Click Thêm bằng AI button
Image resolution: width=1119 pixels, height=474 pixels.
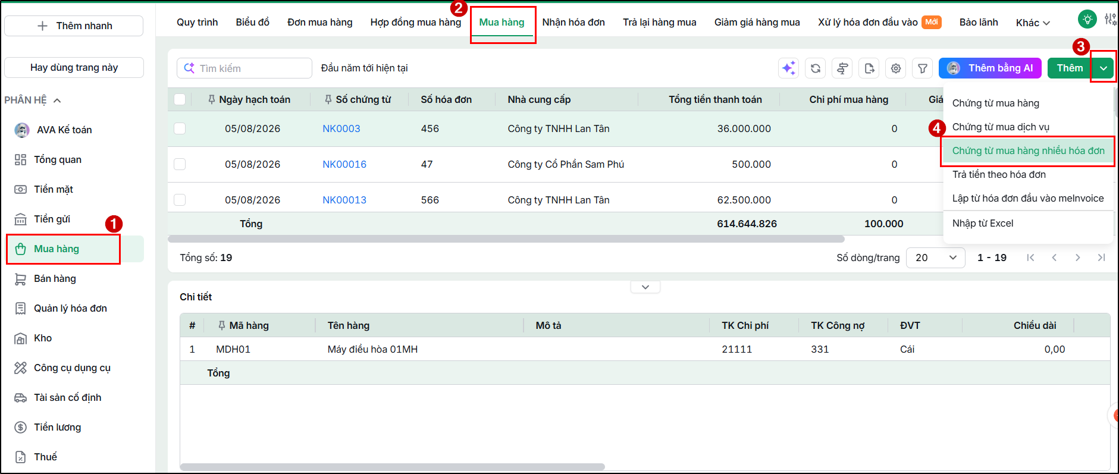click(x=990, y=68)
